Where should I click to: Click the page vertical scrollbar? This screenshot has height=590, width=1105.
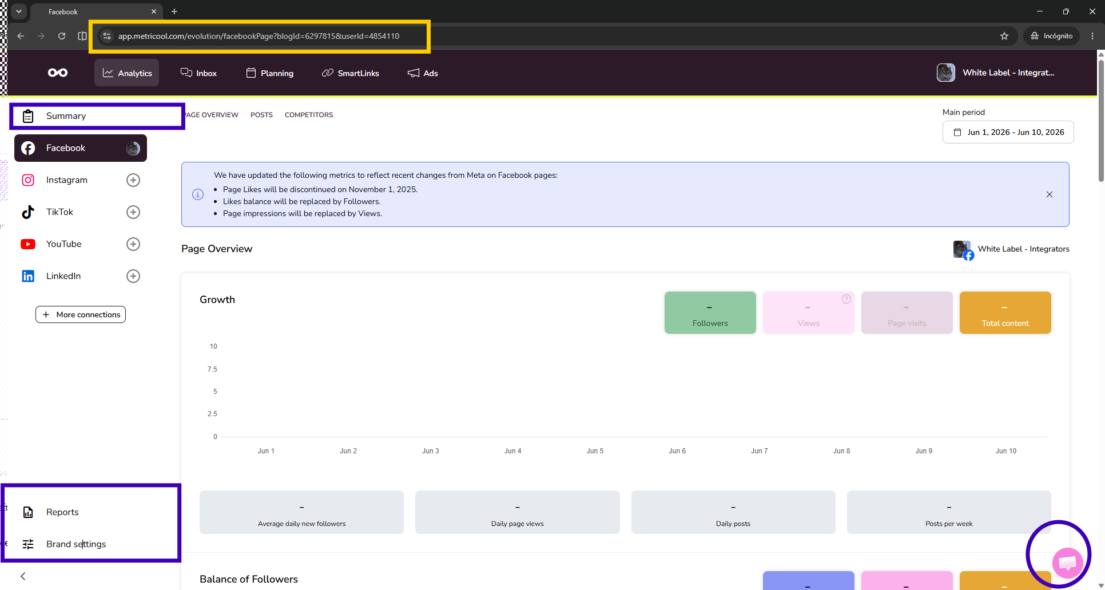(x=1101, y=120)
